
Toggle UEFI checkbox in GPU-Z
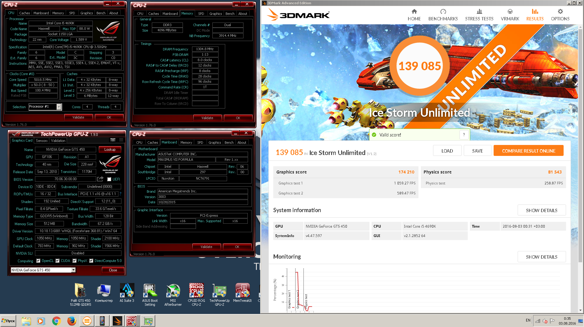pos(109,179)
